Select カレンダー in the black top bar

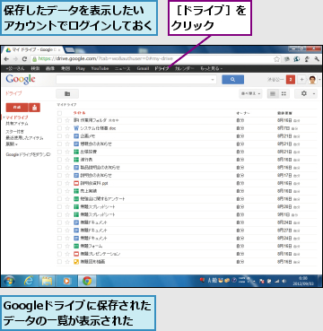click(x=185, y=68)
